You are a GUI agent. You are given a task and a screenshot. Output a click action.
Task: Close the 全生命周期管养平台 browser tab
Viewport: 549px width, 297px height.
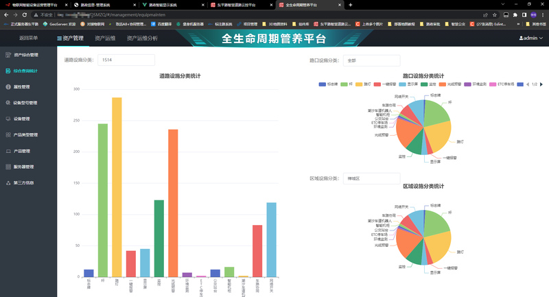pyautogui.click(x=339, y=5)
